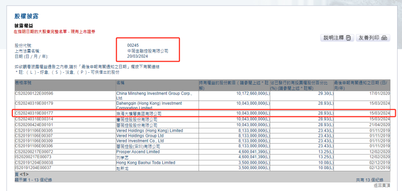402x191 pixels.
Task: Select form serial CS20240318E00314
Action: tap(34, 119)
